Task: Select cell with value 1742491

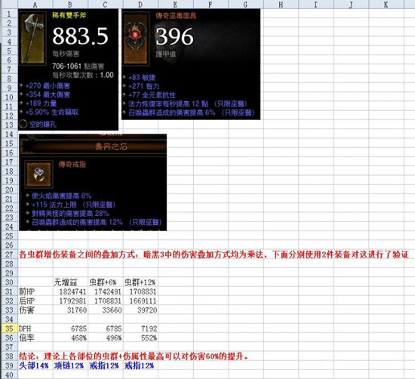Action: tap(106, 291)
